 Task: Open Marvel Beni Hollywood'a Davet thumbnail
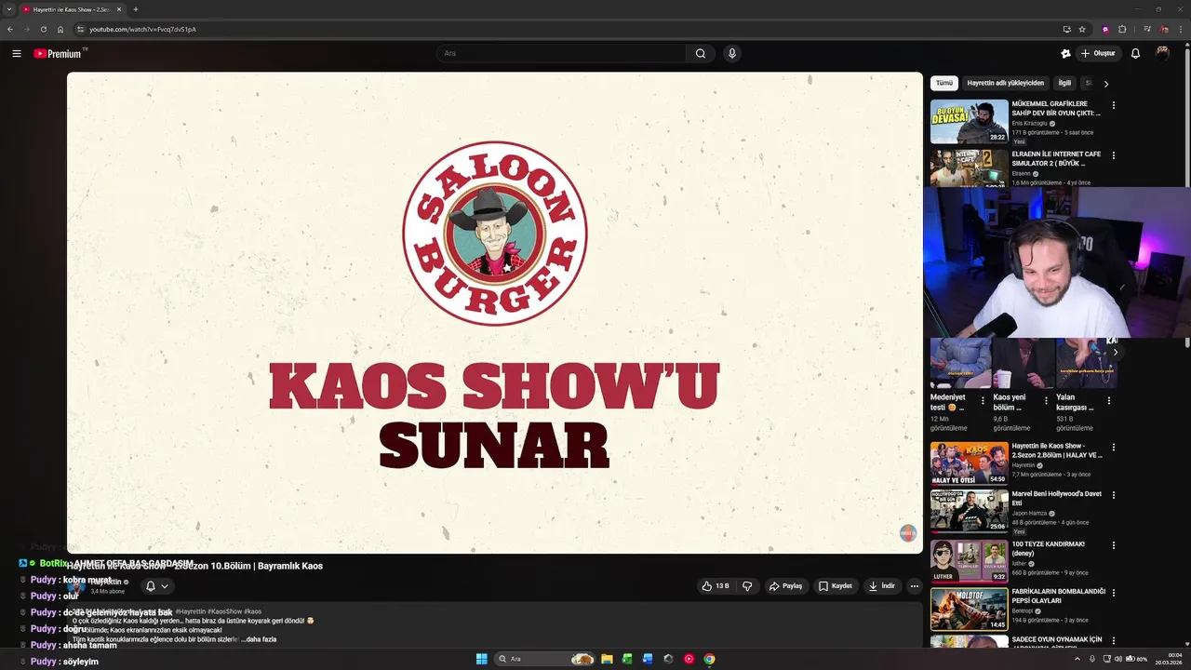pyautogui.click(x=969, y=510)
